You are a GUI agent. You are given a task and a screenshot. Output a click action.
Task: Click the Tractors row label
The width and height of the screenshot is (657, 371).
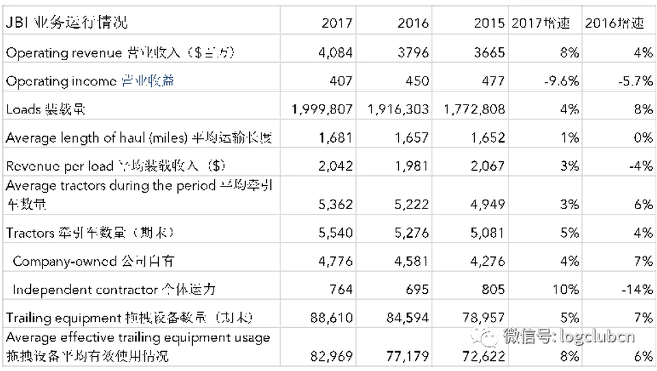pos(89,232)
